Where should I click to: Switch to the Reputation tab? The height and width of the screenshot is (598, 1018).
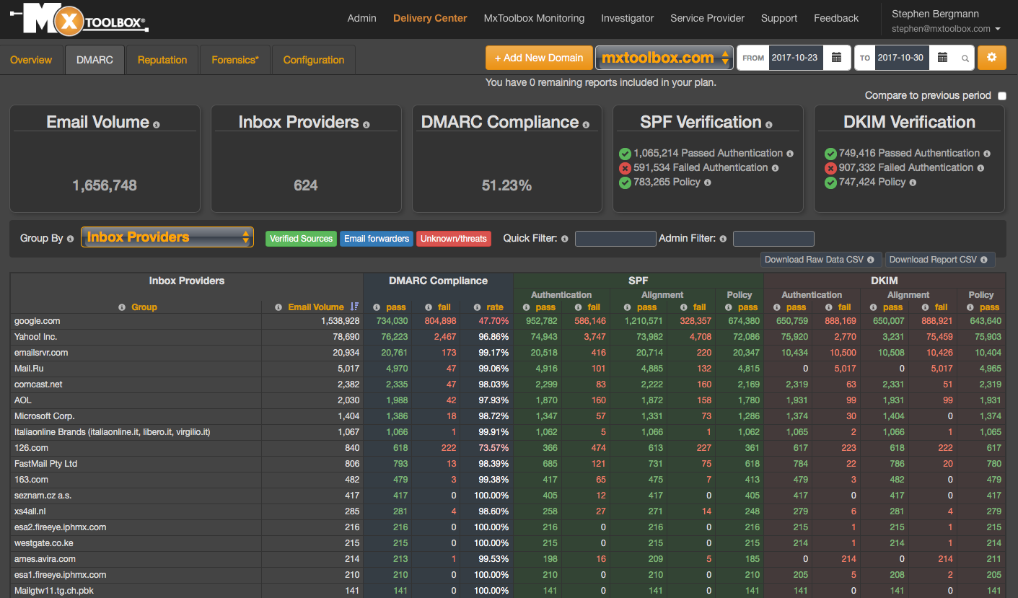(x=162, y=60)
